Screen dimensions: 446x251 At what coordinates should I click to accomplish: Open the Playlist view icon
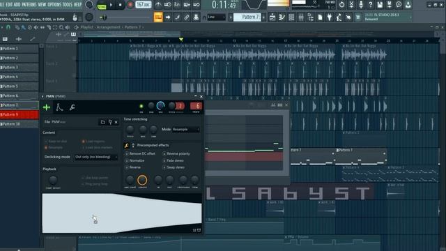pyautogui.click(x=272, y=17)
